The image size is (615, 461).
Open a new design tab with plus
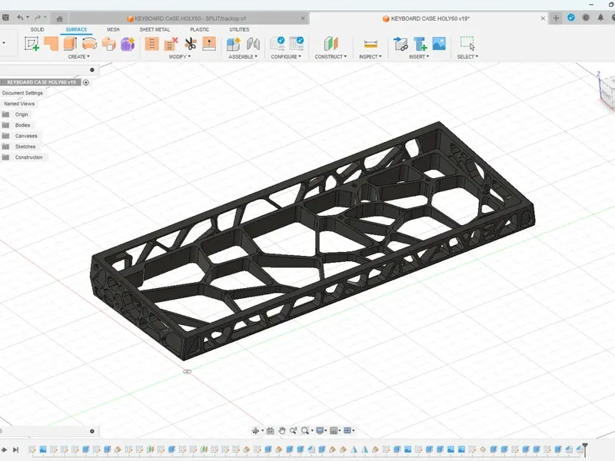tap(556, 18)
